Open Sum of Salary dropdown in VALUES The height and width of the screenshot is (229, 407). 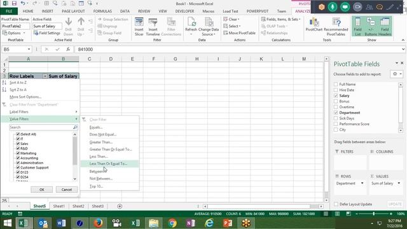point(399,183)
